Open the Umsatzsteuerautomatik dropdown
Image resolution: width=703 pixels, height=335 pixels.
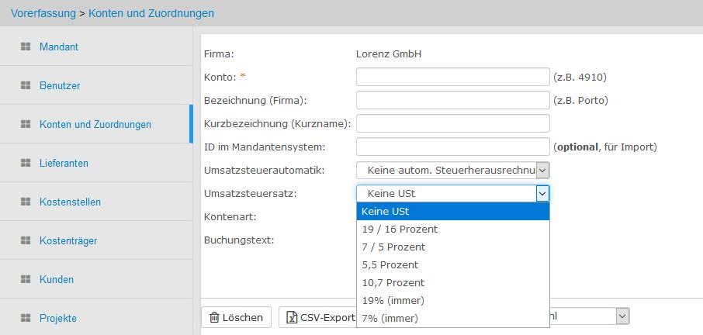(453, 170)
